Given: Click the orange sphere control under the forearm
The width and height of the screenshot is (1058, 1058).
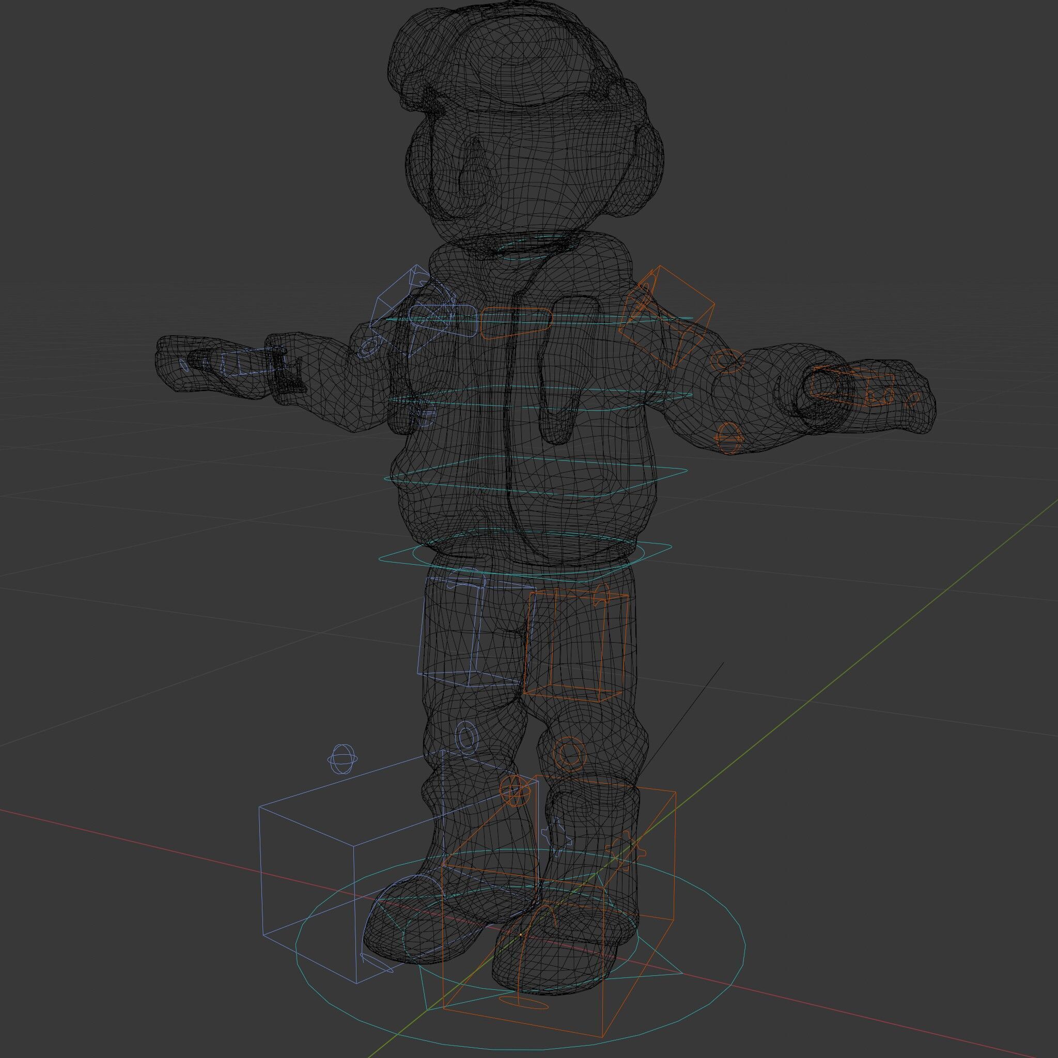Looking at the screenshot, I should [729, 438].
